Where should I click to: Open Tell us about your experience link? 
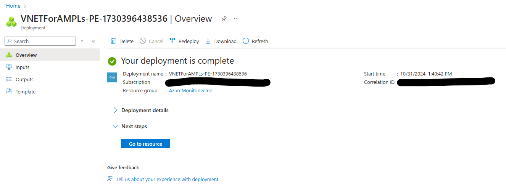pyautogui.click(x=167, y=179)
